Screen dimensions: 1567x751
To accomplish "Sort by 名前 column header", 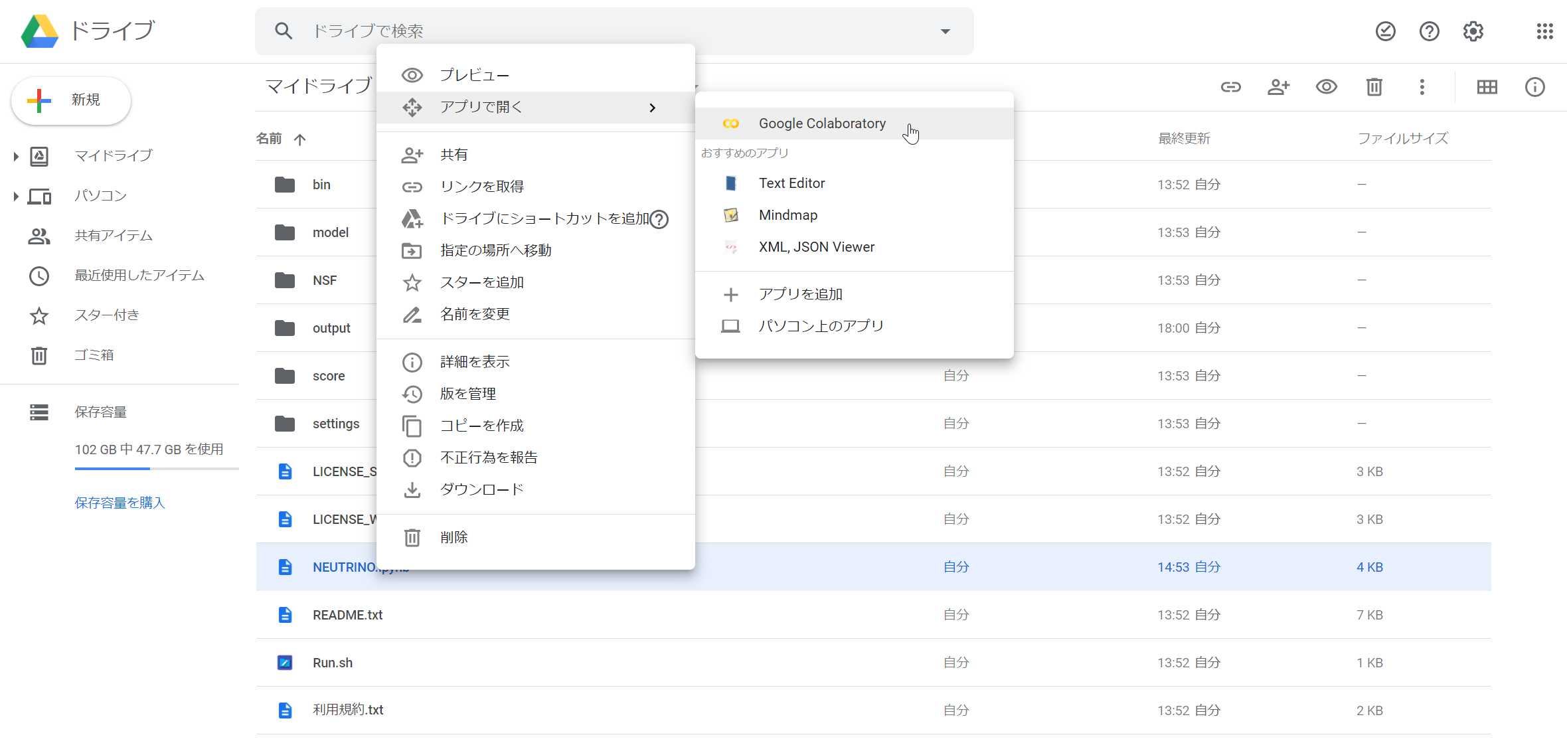I will 269,139.
